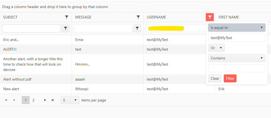
Task: Click the filter operator button beside Subject filter box
Action: point(65,28)
